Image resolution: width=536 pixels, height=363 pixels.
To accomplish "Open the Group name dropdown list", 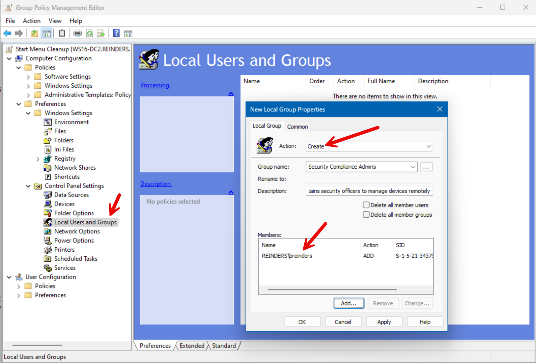I will [x=413, y=167].
